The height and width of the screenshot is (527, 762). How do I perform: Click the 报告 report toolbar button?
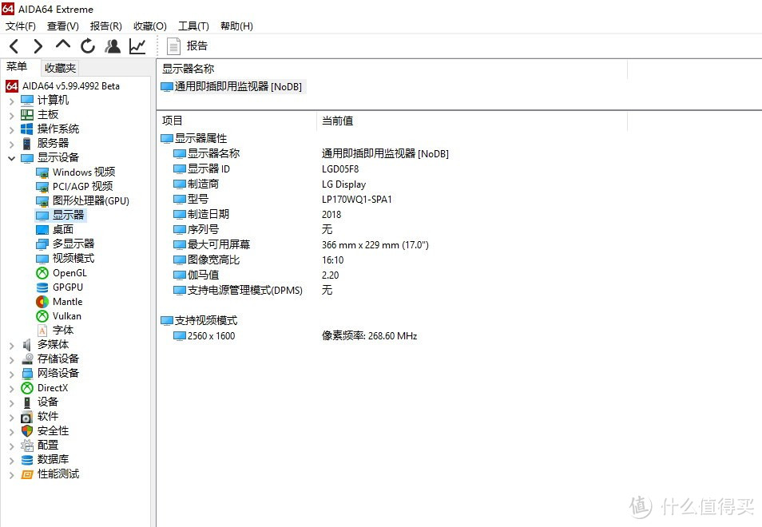[x=187, y=46]
